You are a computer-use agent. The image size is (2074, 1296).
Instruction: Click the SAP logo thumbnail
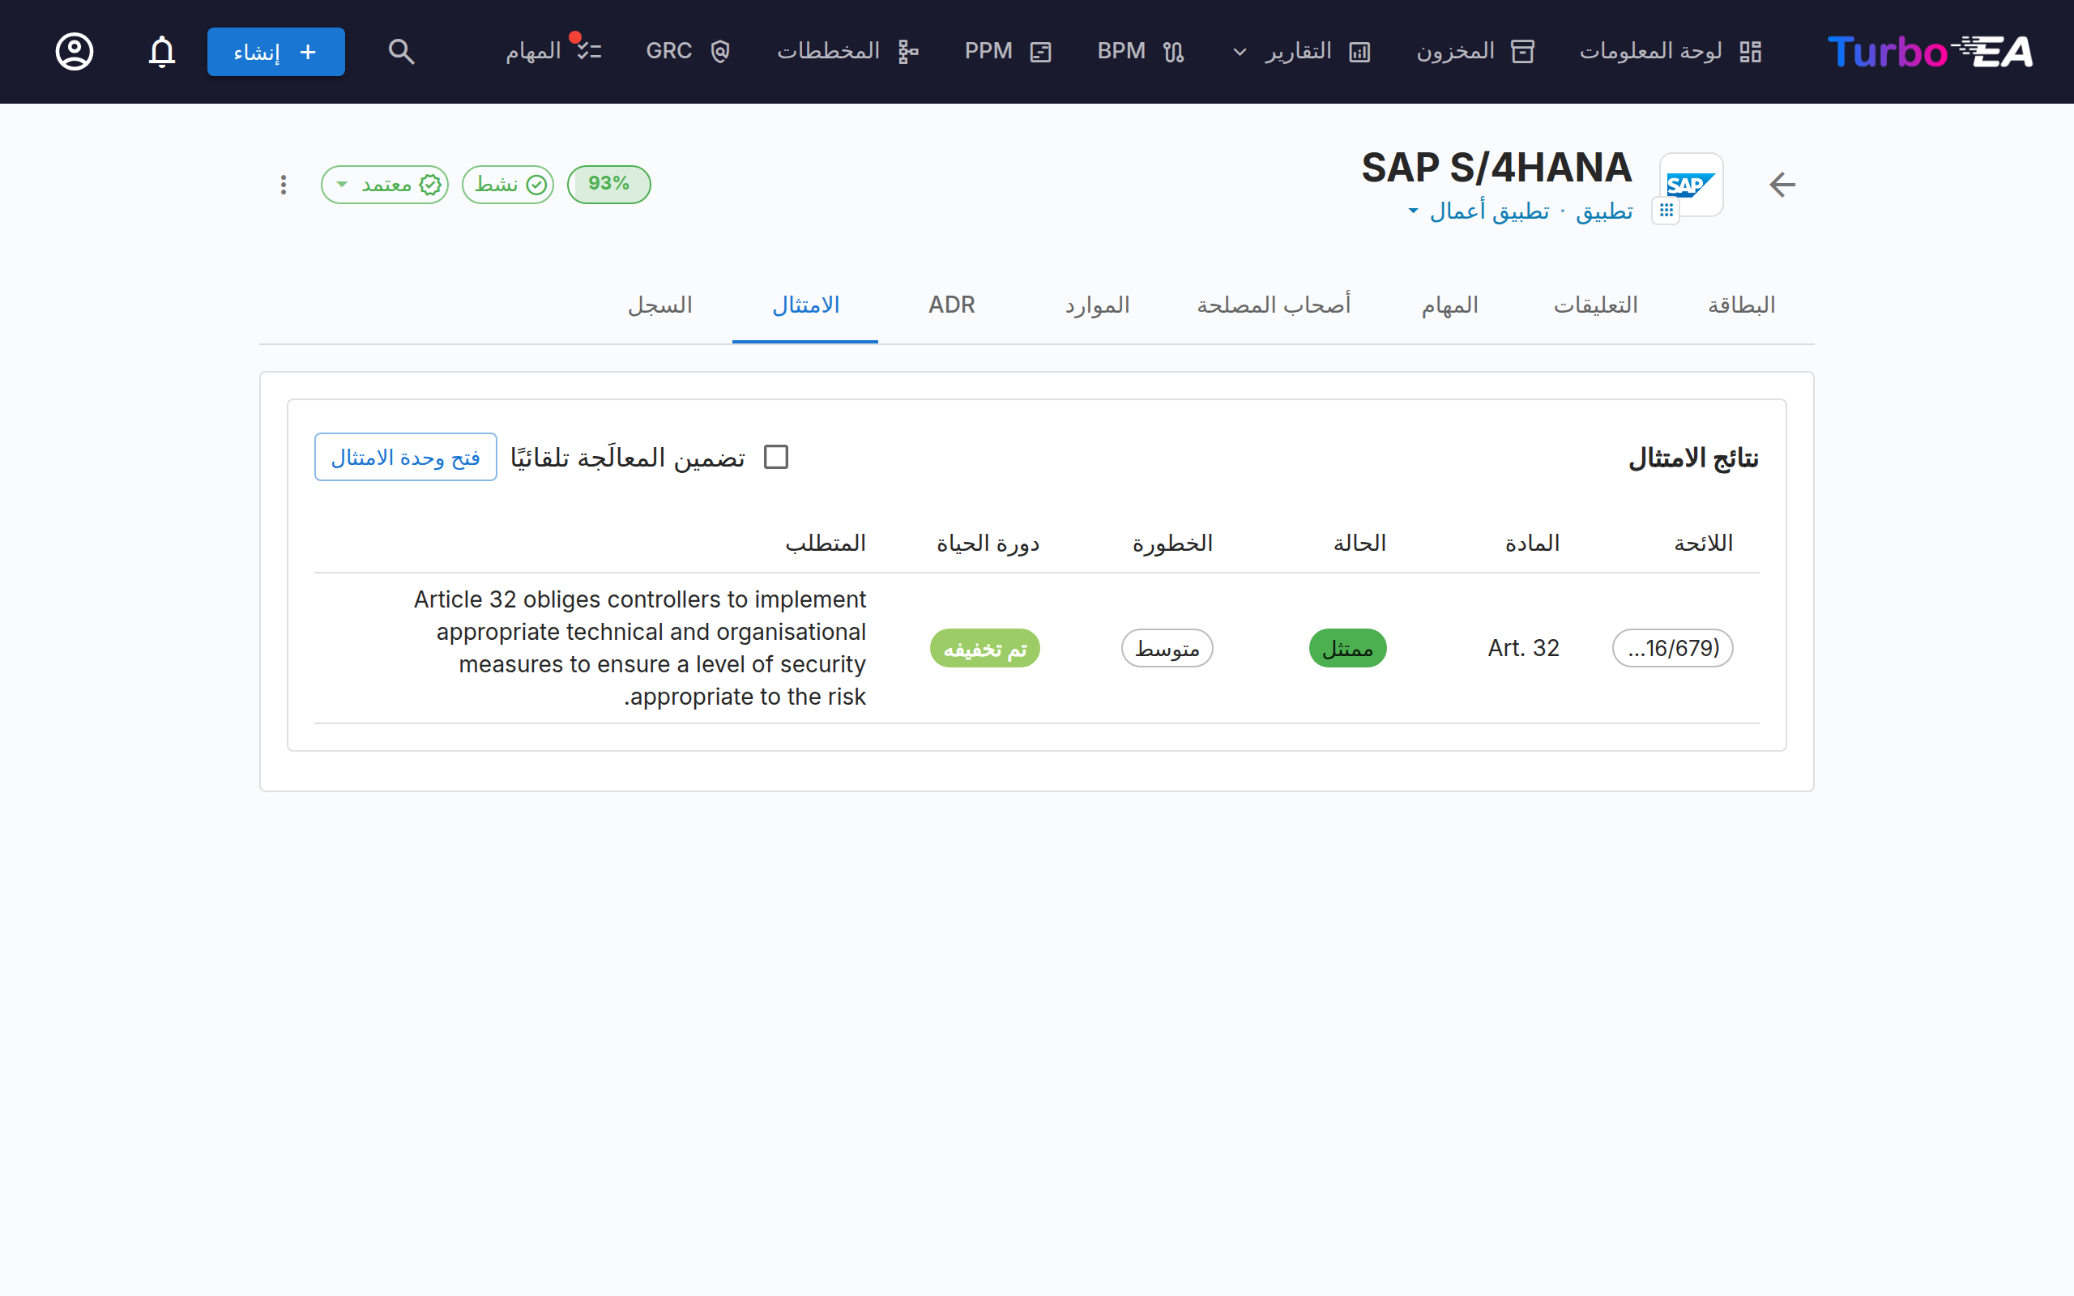pyautogui.click(x=1691, y=185)
